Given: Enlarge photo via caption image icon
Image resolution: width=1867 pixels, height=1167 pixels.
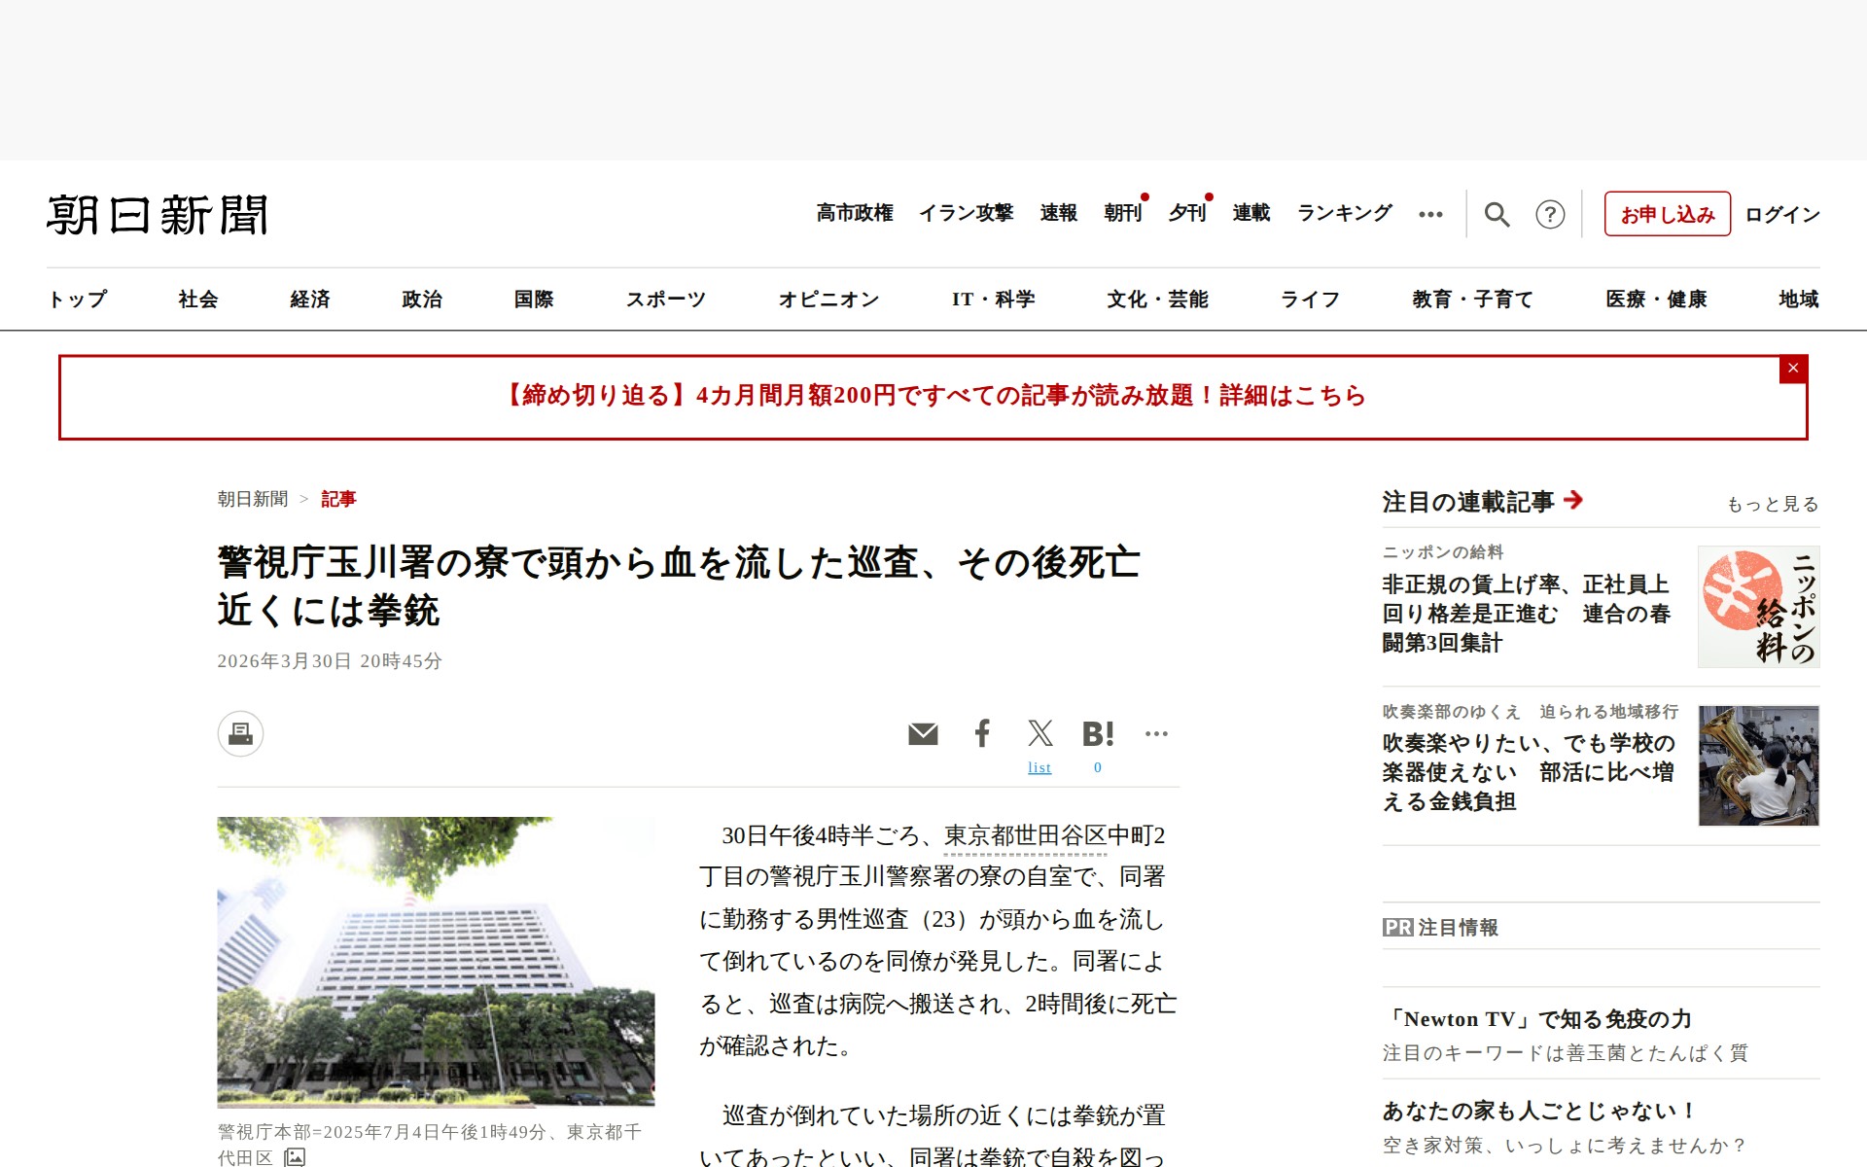Looking at the screenshot, I should coord(295,1157).
